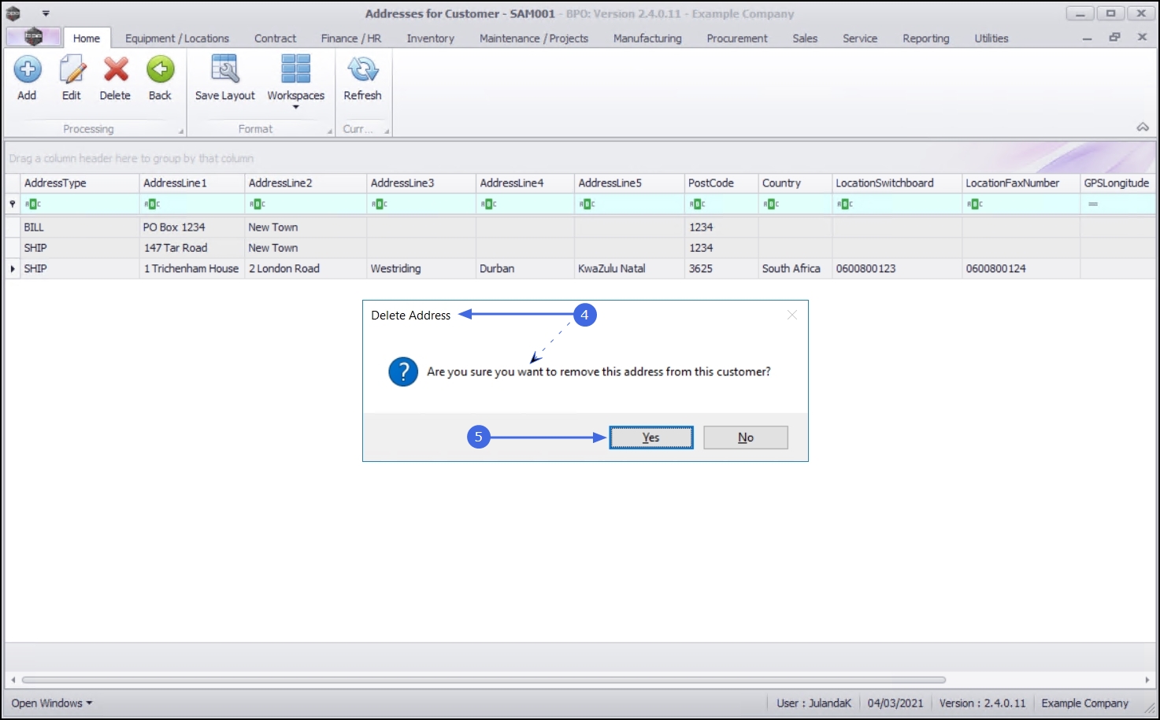Click the Add address icon
Screen dimensions: 1160x720
tap(28, 70)
